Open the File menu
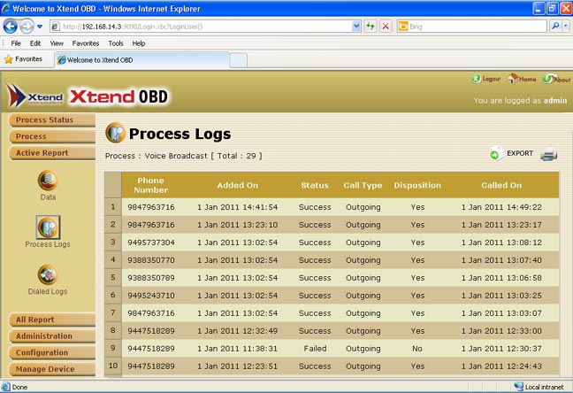The image size is (573, 393). pyautogui.click(x=16, y=43)
